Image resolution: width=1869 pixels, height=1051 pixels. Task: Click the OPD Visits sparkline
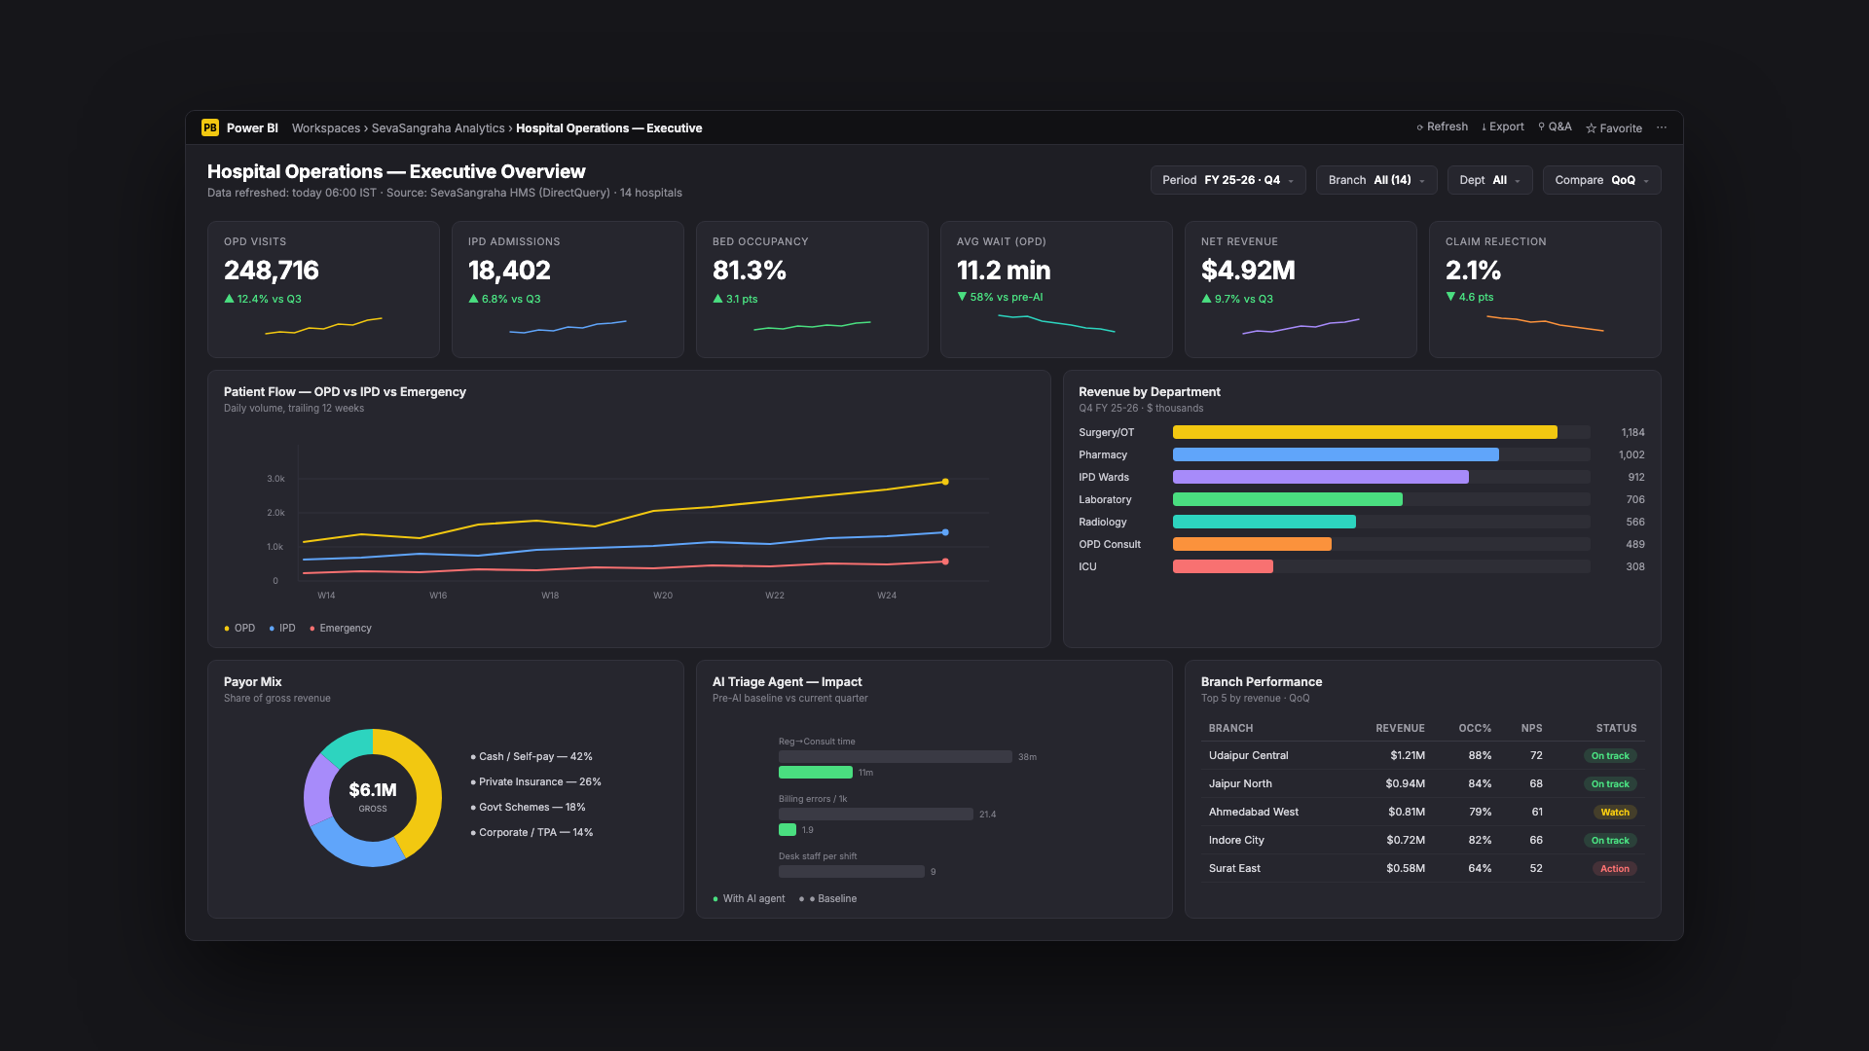point(323,326)
